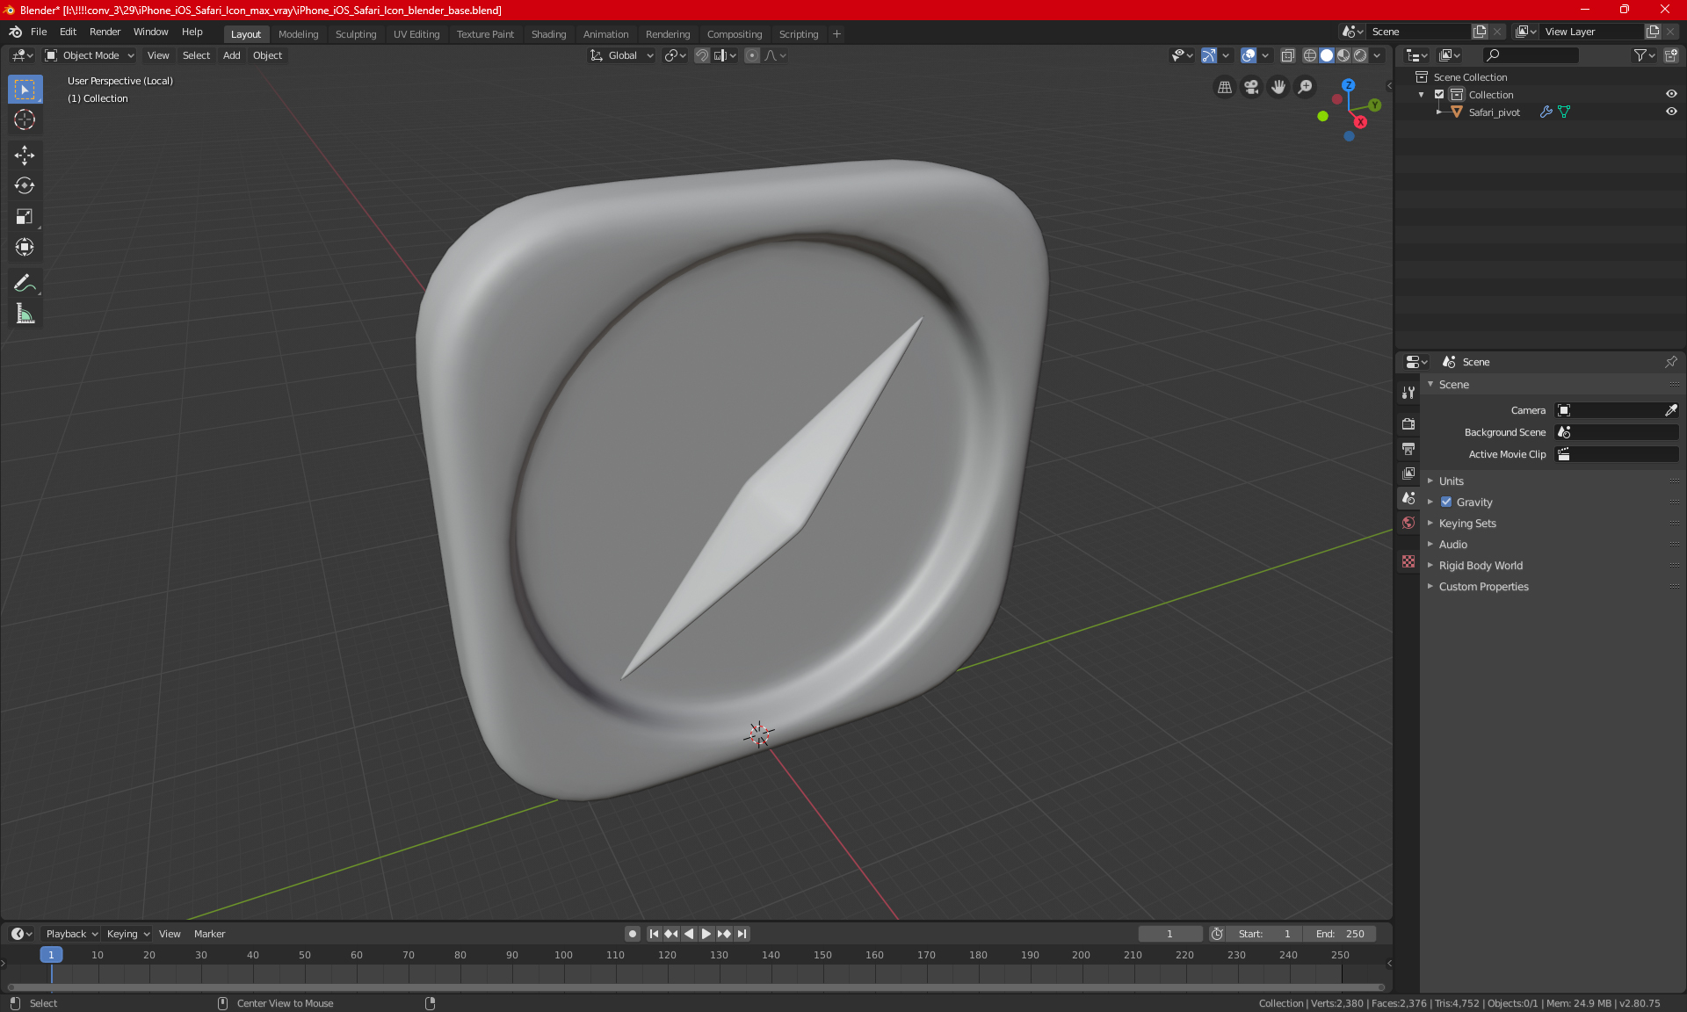Play the animation forward
Image resolution: width=1687 pixels, height=1012 pixels.
coord(706,934)
